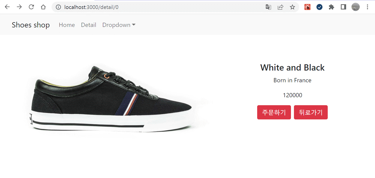Open Chrome's three-dot menu
The image size is (375, 178).
tap(367, 7)
